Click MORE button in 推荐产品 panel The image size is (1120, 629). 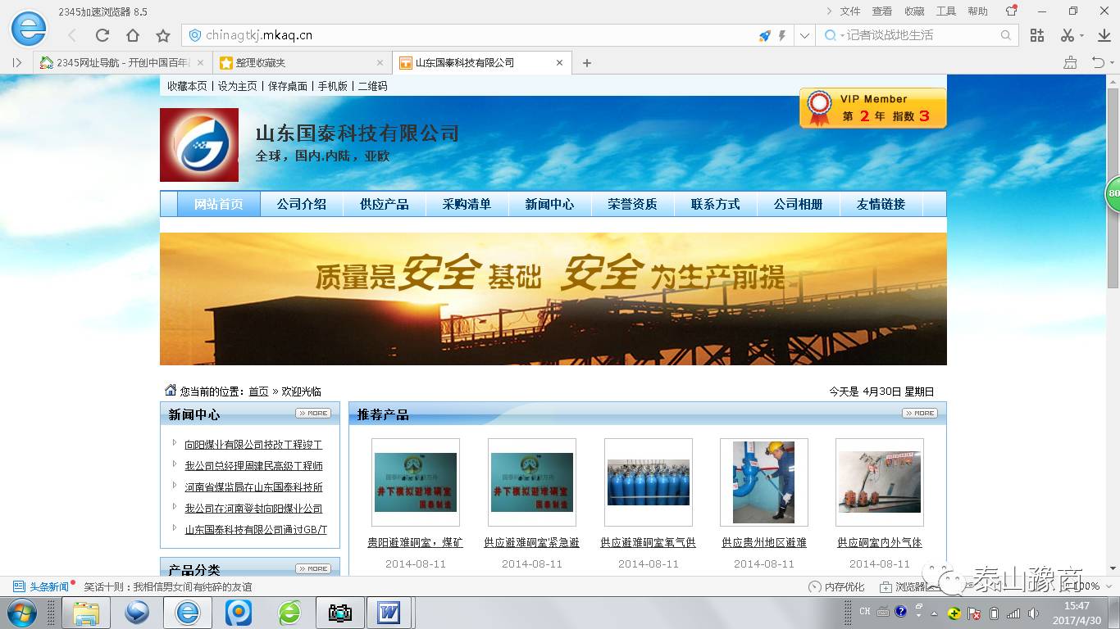pyautogui.click(x=919, y=414)
